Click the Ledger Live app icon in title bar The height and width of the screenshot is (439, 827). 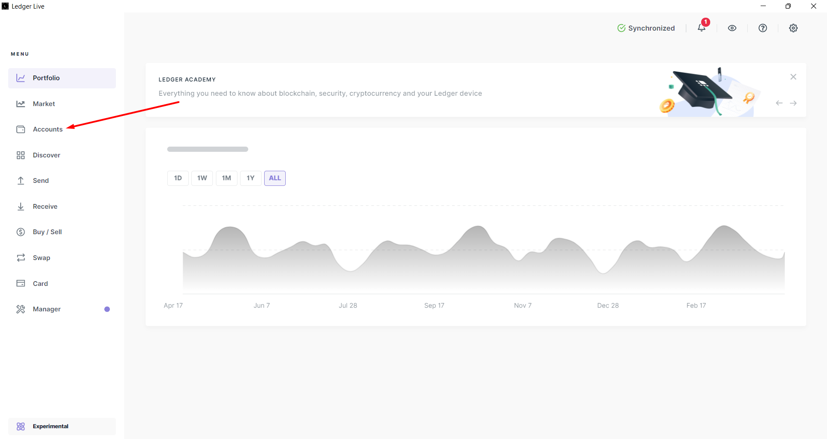(x=5, y=6)
